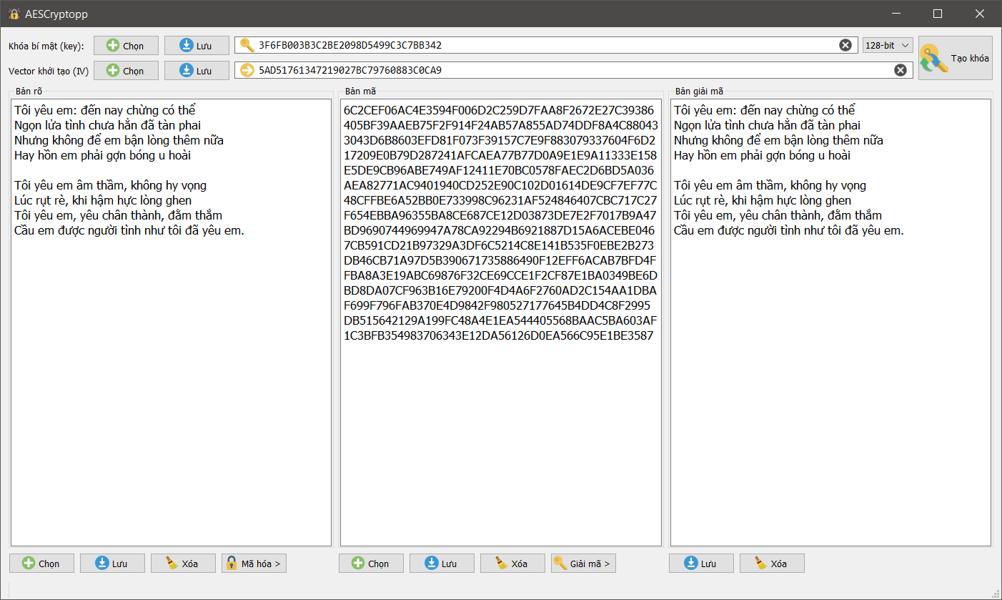Click Chọn under the plaintext panel
This screenshot has height=600, width=1002.
[x=41, y=564]
